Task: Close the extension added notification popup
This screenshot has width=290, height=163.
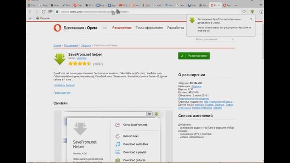Action: 251,19
